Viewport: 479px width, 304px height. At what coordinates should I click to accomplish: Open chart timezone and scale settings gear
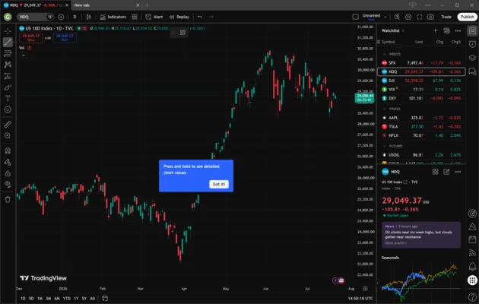[365, 289]
